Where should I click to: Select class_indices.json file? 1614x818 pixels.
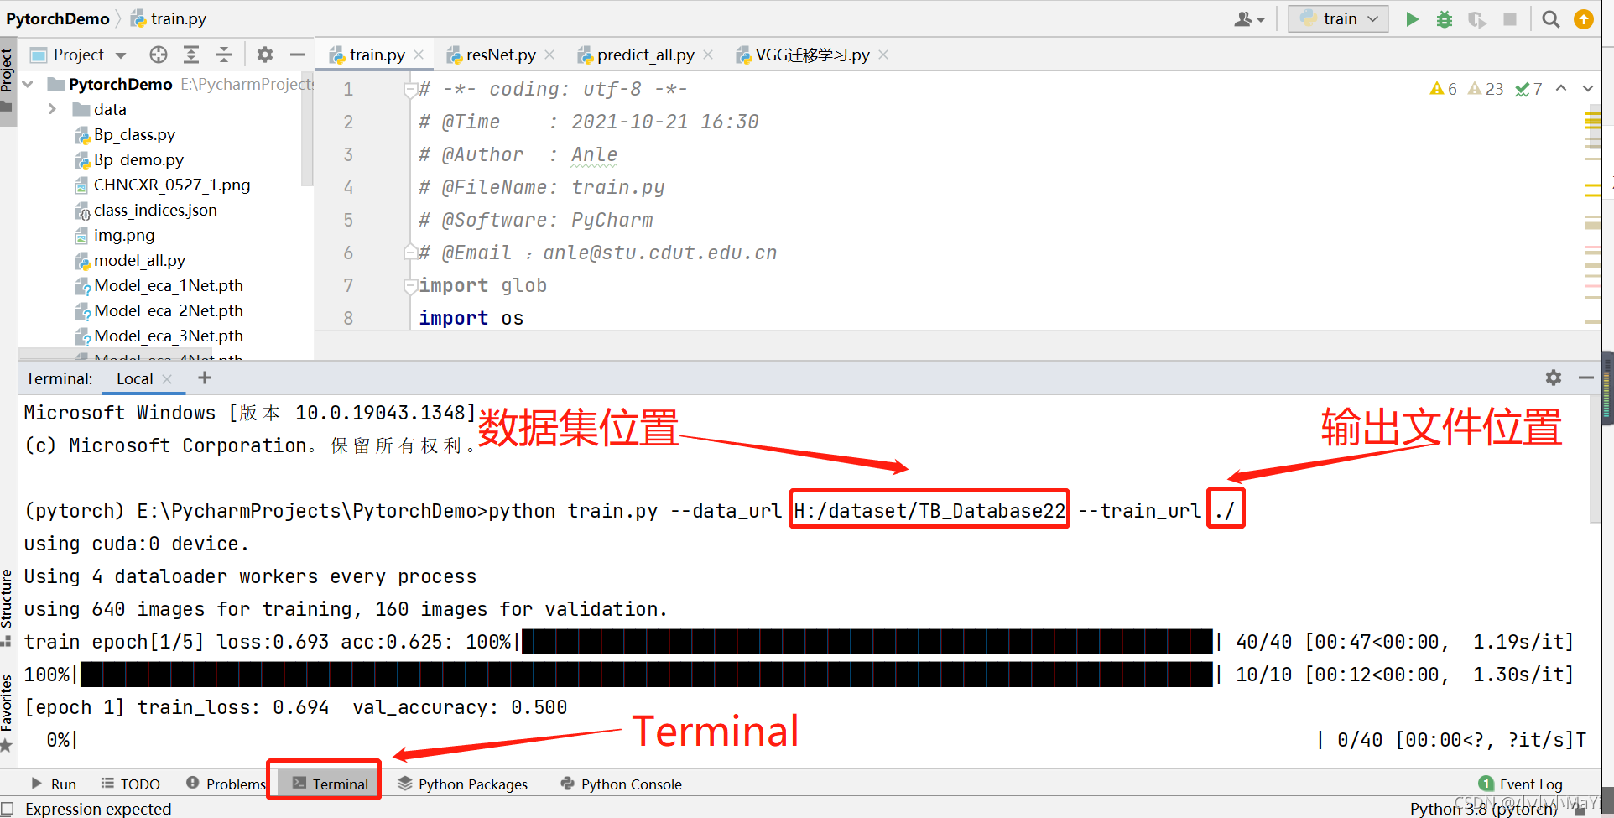coord(155,210)
